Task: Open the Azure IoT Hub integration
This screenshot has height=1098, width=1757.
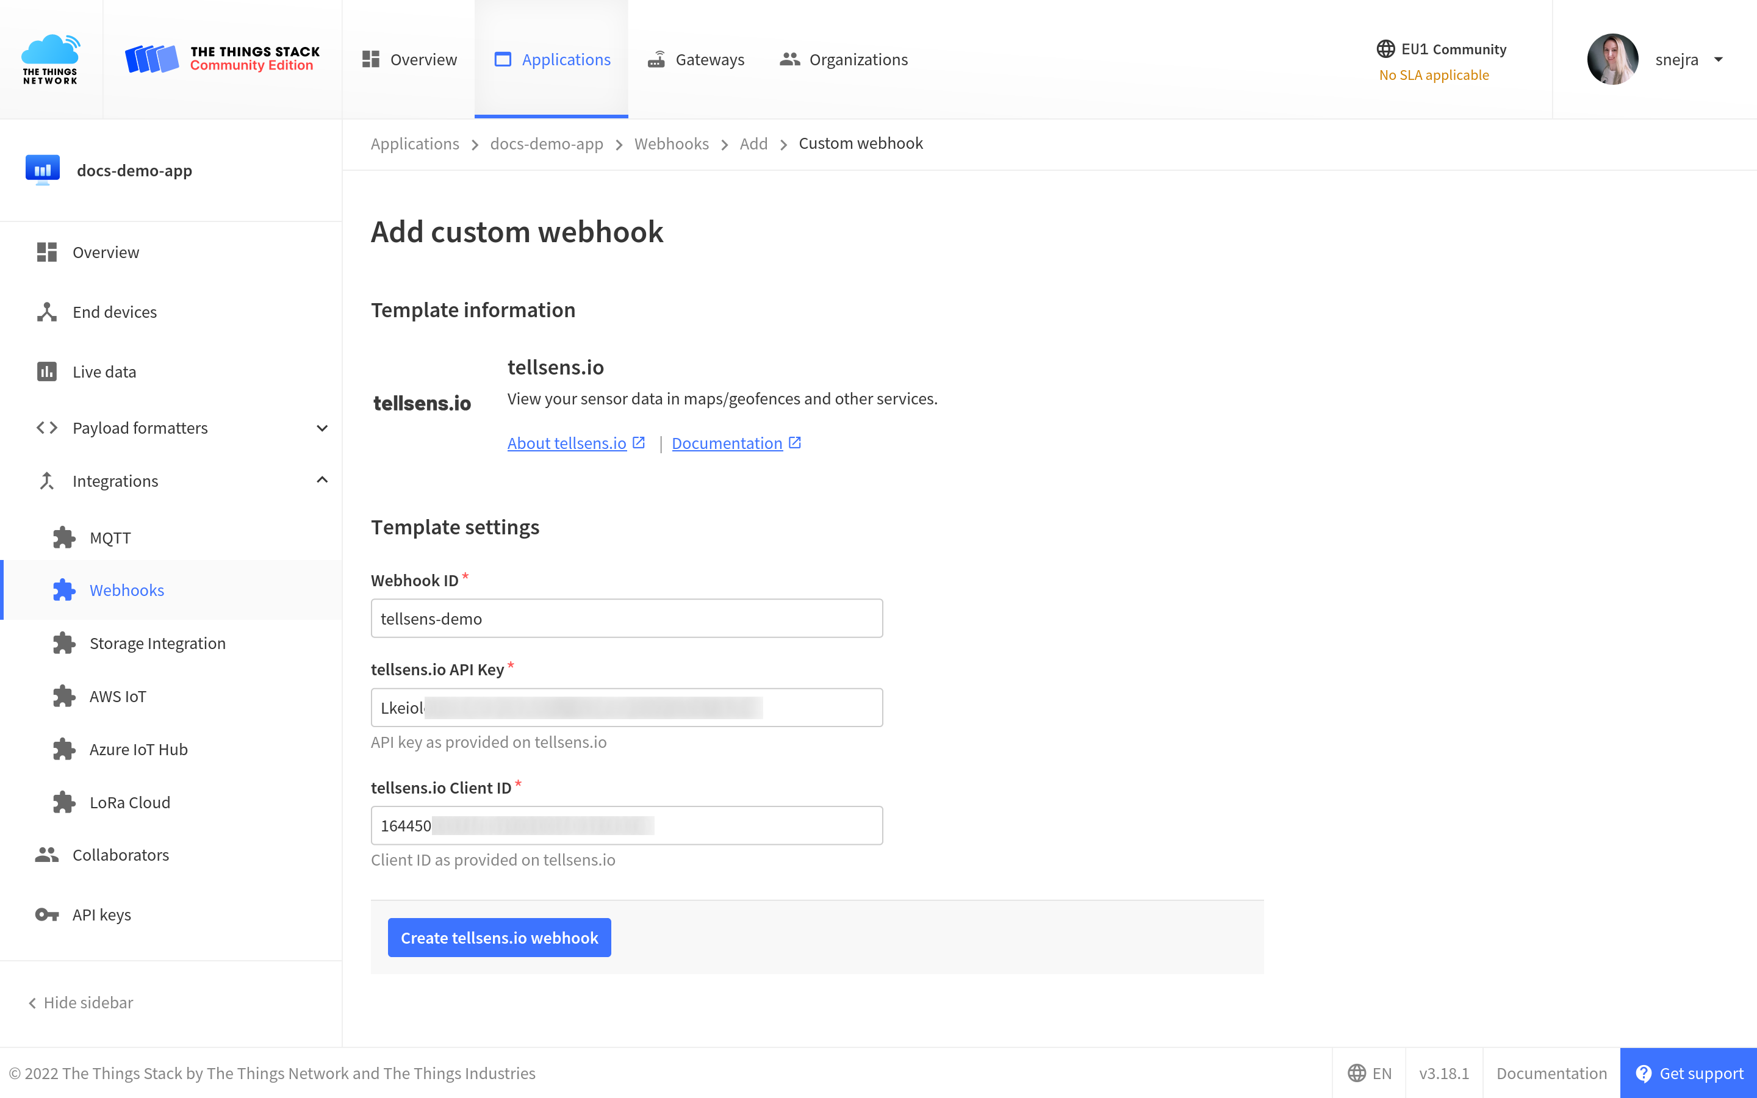Action: (x=138, y=748)
